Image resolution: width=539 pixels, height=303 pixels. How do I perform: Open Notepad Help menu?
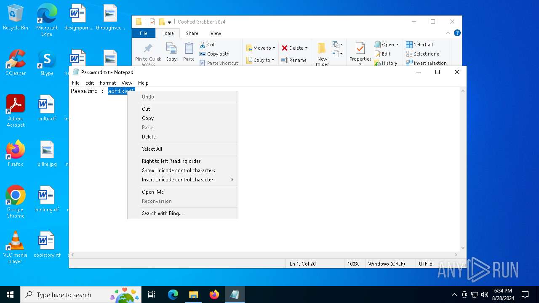[x=143, y=83]
